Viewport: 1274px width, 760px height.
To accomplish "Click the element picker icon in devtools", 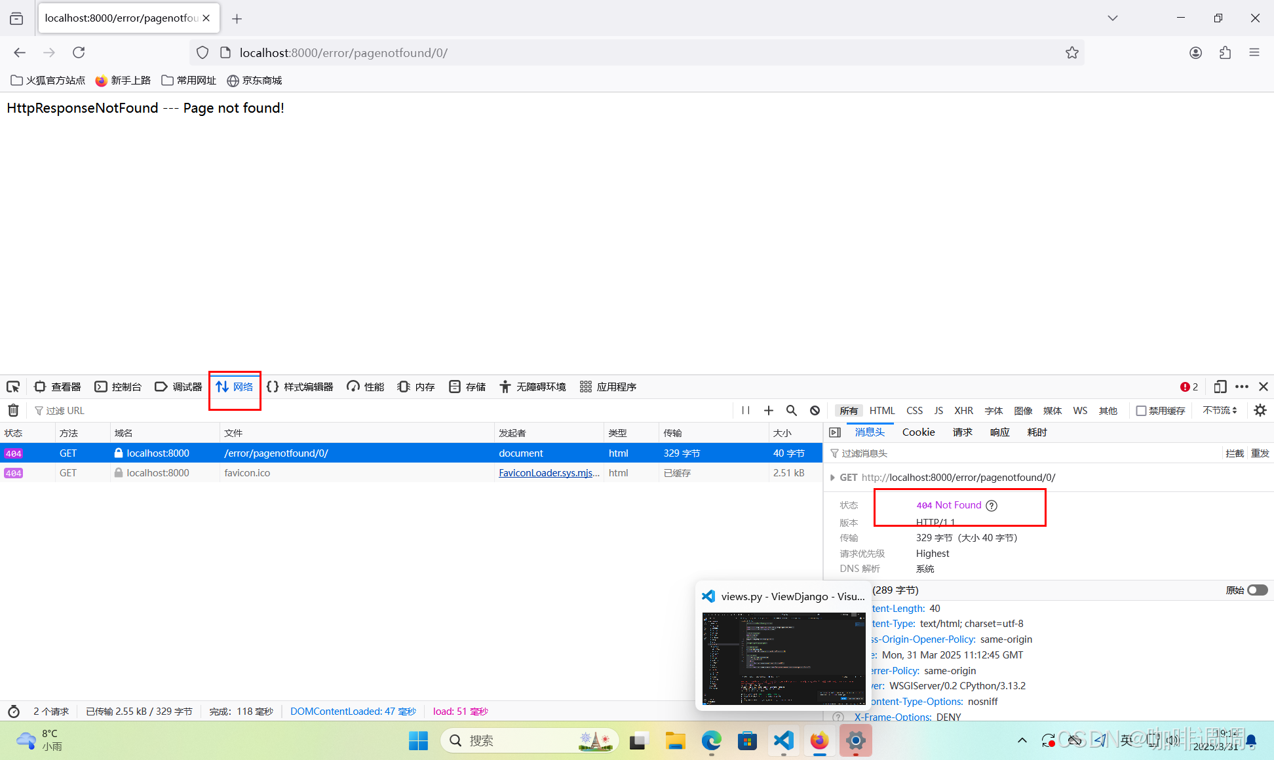I will click(x=13, y=387).
